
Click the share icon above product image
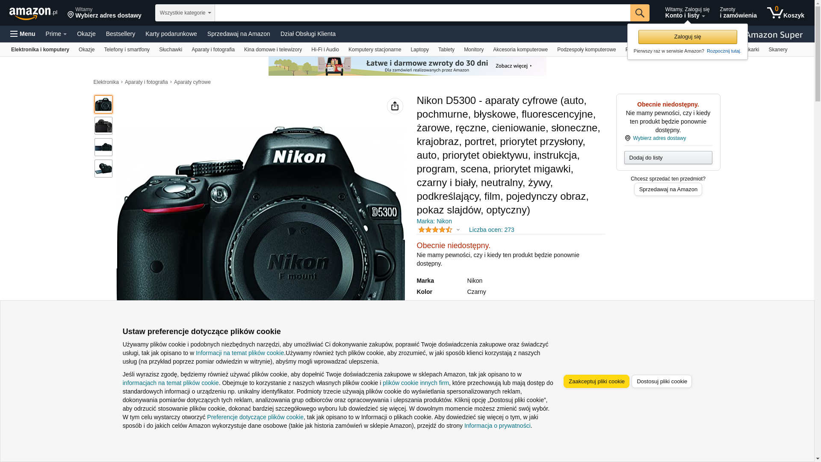[x=395, y=106]
